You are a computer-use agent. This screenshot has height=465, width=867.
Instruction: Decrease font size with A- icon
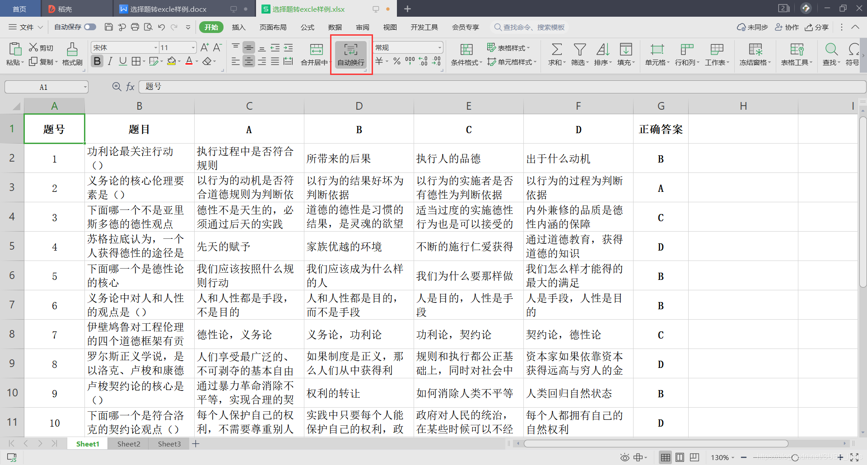217,47
